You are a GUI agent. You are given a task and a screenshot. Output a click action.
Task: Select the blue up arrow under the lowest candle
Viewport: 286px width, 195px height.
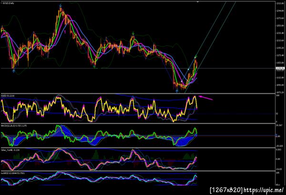[177, 91]
